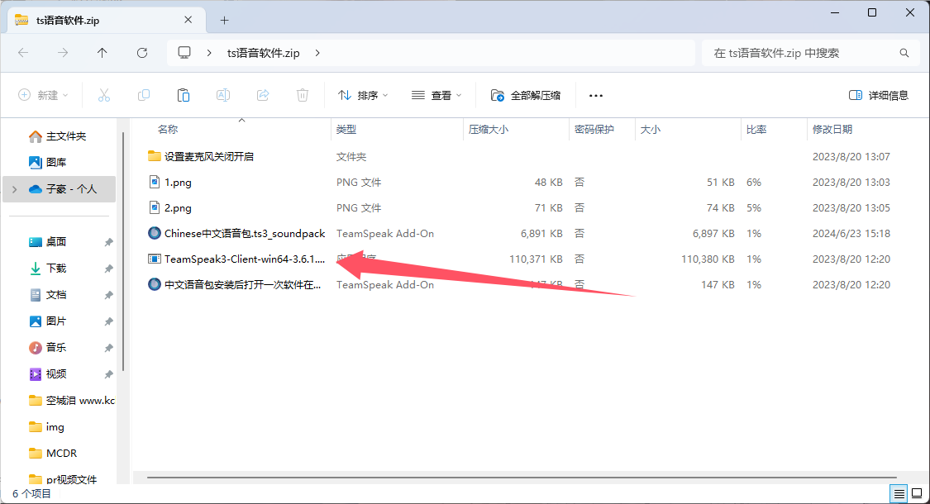Click the Back navigation arrow

[23, 53]
